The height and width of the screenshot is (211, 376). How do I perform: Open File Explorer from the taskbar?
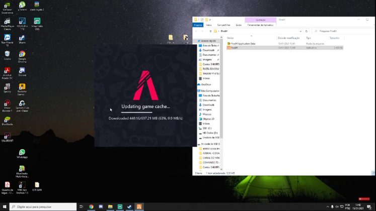[110, 206]
